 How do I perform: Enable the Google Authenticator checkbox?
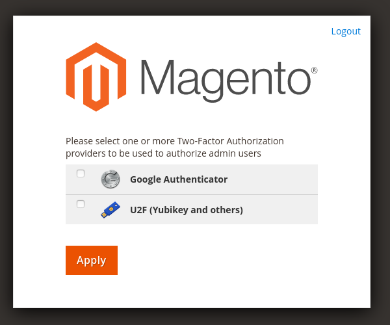point(81,174)
